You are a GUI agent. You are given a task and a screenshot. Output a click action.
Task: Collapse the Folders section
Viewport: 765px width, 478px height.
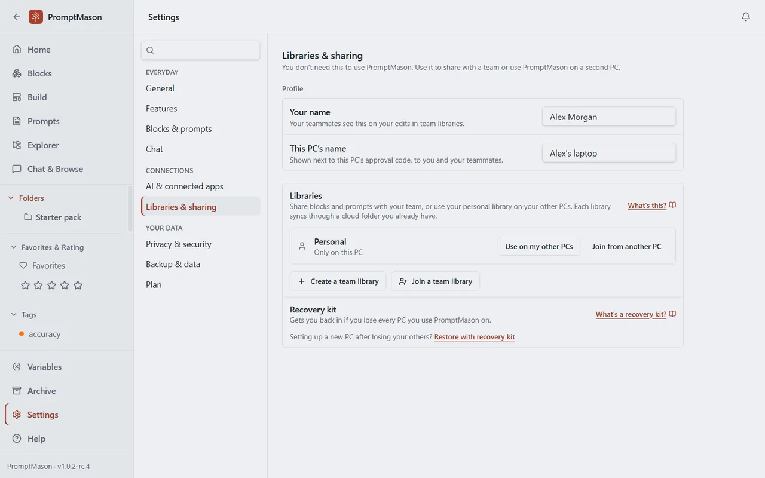coord(11,198)
